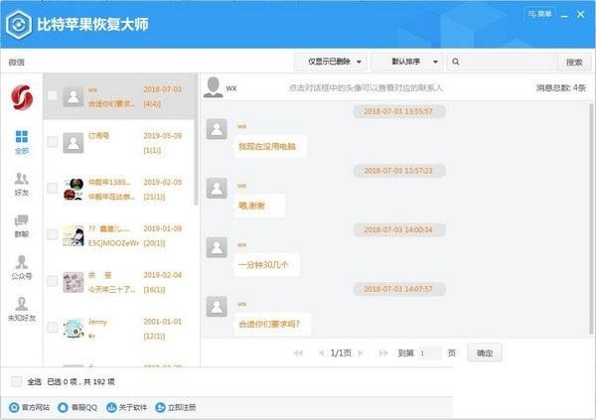Click sender avatar beside 我现在没用电脑 message
Image resolution: width=596 pixels, height=420 pixels.
click(x=217, y=129)
